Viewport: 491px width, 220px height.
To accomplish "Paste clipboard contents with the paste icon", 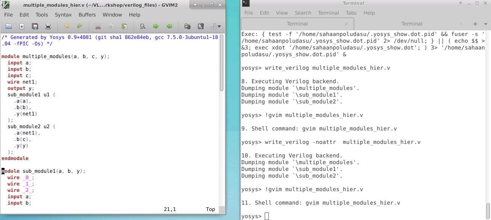I will [124, 26].
